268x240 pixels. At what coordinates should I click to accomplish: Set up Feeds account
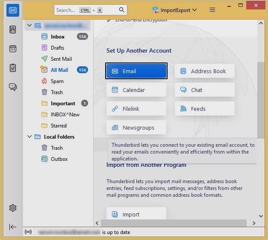205,109
